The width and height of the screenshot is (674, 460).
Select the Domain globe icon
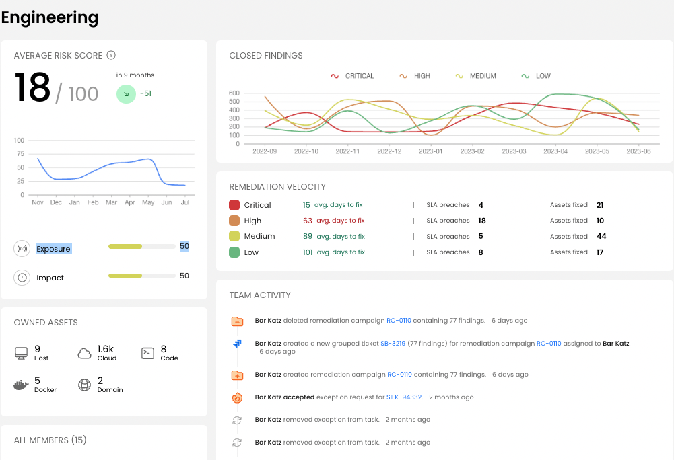click(84, 385)
